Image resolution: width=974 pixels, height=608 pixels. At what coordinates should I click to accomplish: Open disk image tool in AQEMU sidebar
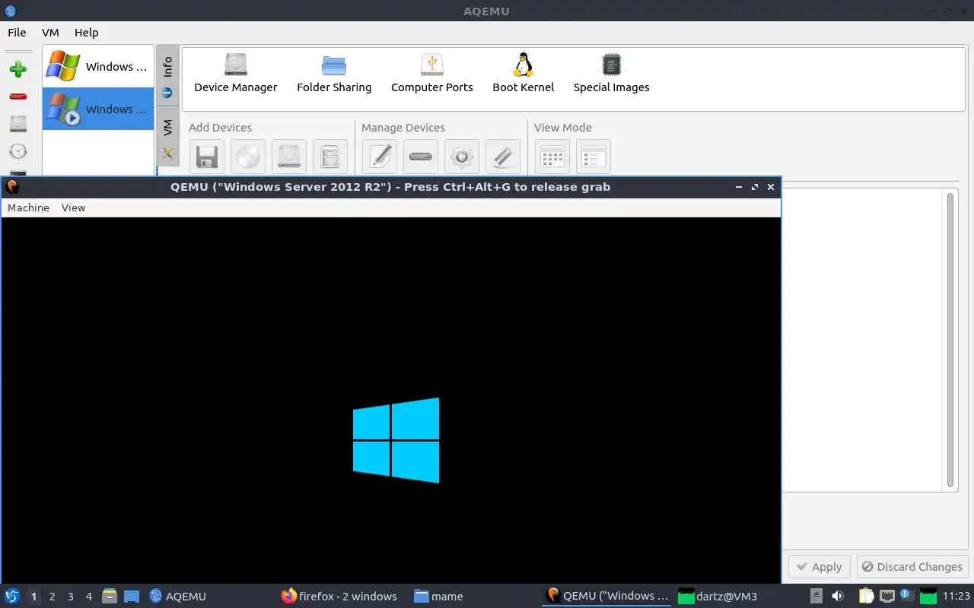click(x=18, y=124)
